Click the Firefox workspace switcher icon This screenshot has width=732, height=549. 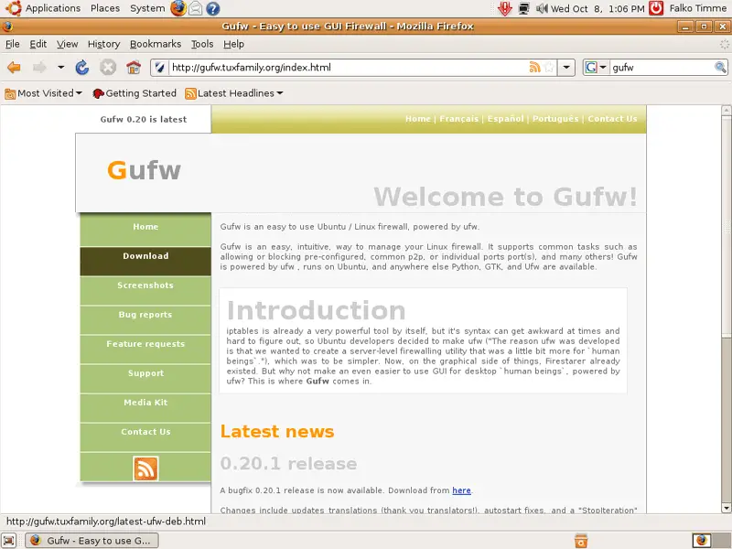click(701, 541)
